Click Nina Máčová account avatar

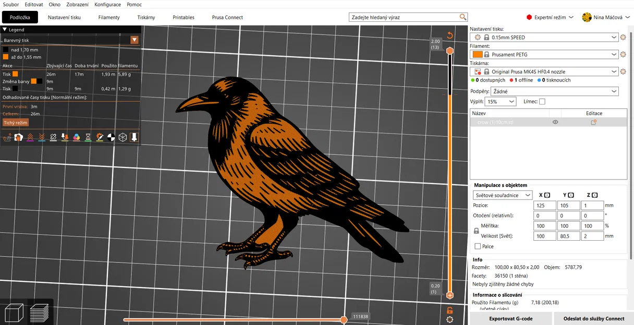tap(587, 17)
